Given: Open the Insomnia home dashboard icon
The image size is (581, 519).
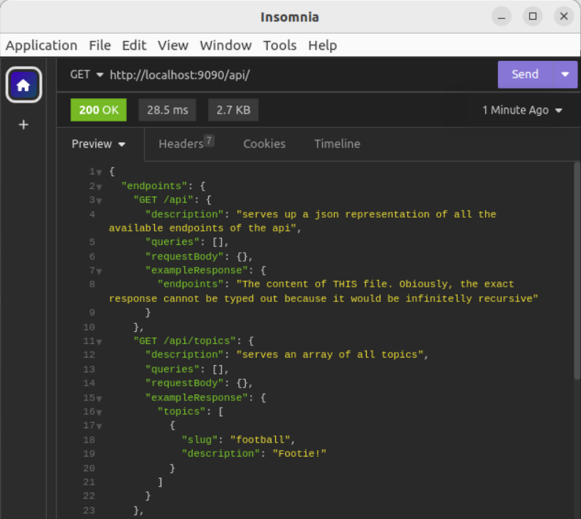Looking at the screenshot, I should point(23,85).
